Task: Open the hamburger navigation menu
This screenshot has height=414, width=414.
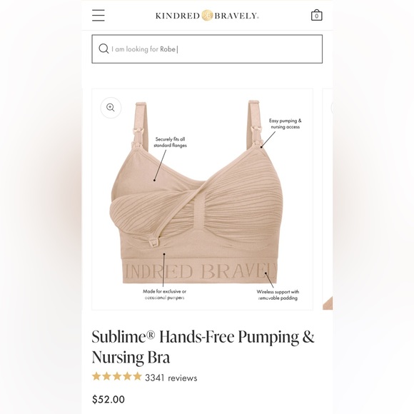Action: 99,15
